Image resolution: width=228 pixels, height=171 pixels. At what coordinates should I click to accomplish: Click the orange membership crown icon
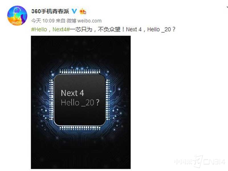[83, 11]
